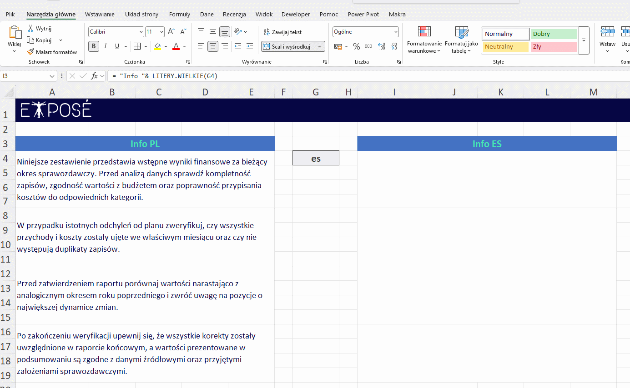Toggle italic formatting
Image resolution: width=630 pixels, height=388 pixels.
coord(106,46)
